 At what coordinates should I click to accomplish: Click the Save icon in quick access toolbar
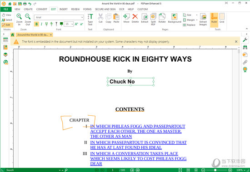click(x=20, y=4)
